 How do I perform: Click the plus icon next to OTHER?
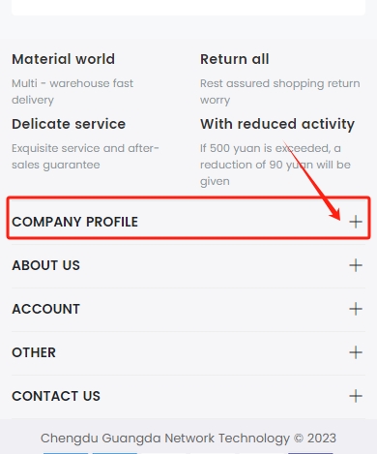click(356, 352)
